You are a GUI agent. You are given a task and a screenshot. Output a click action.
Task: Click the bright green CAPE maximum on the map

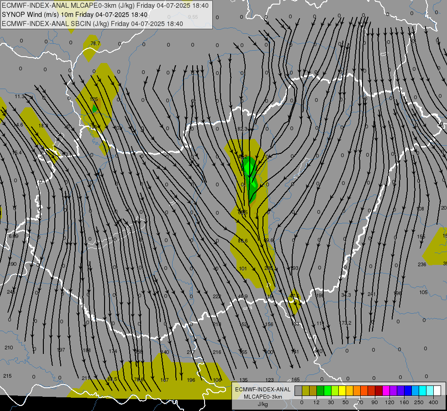(249, 168)
